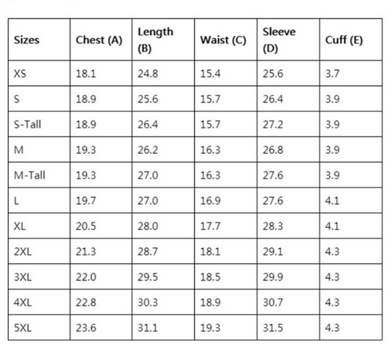Click the Sizes column header
Image resolution: width=389 pixels, height=354 pixels.
pos(27,40)
